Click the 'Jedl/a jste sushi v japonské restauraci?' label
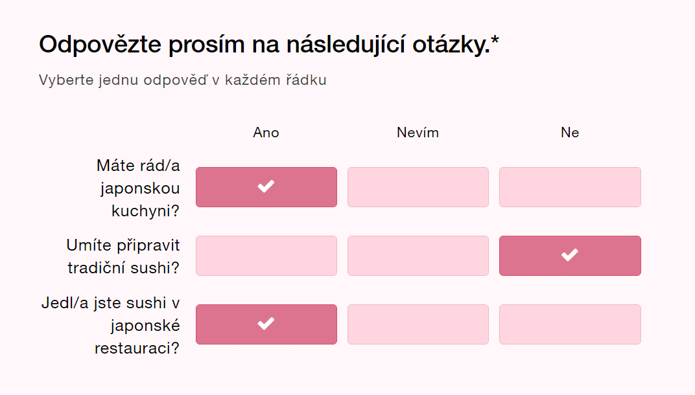The image size is (695, 395). point(111,325)
